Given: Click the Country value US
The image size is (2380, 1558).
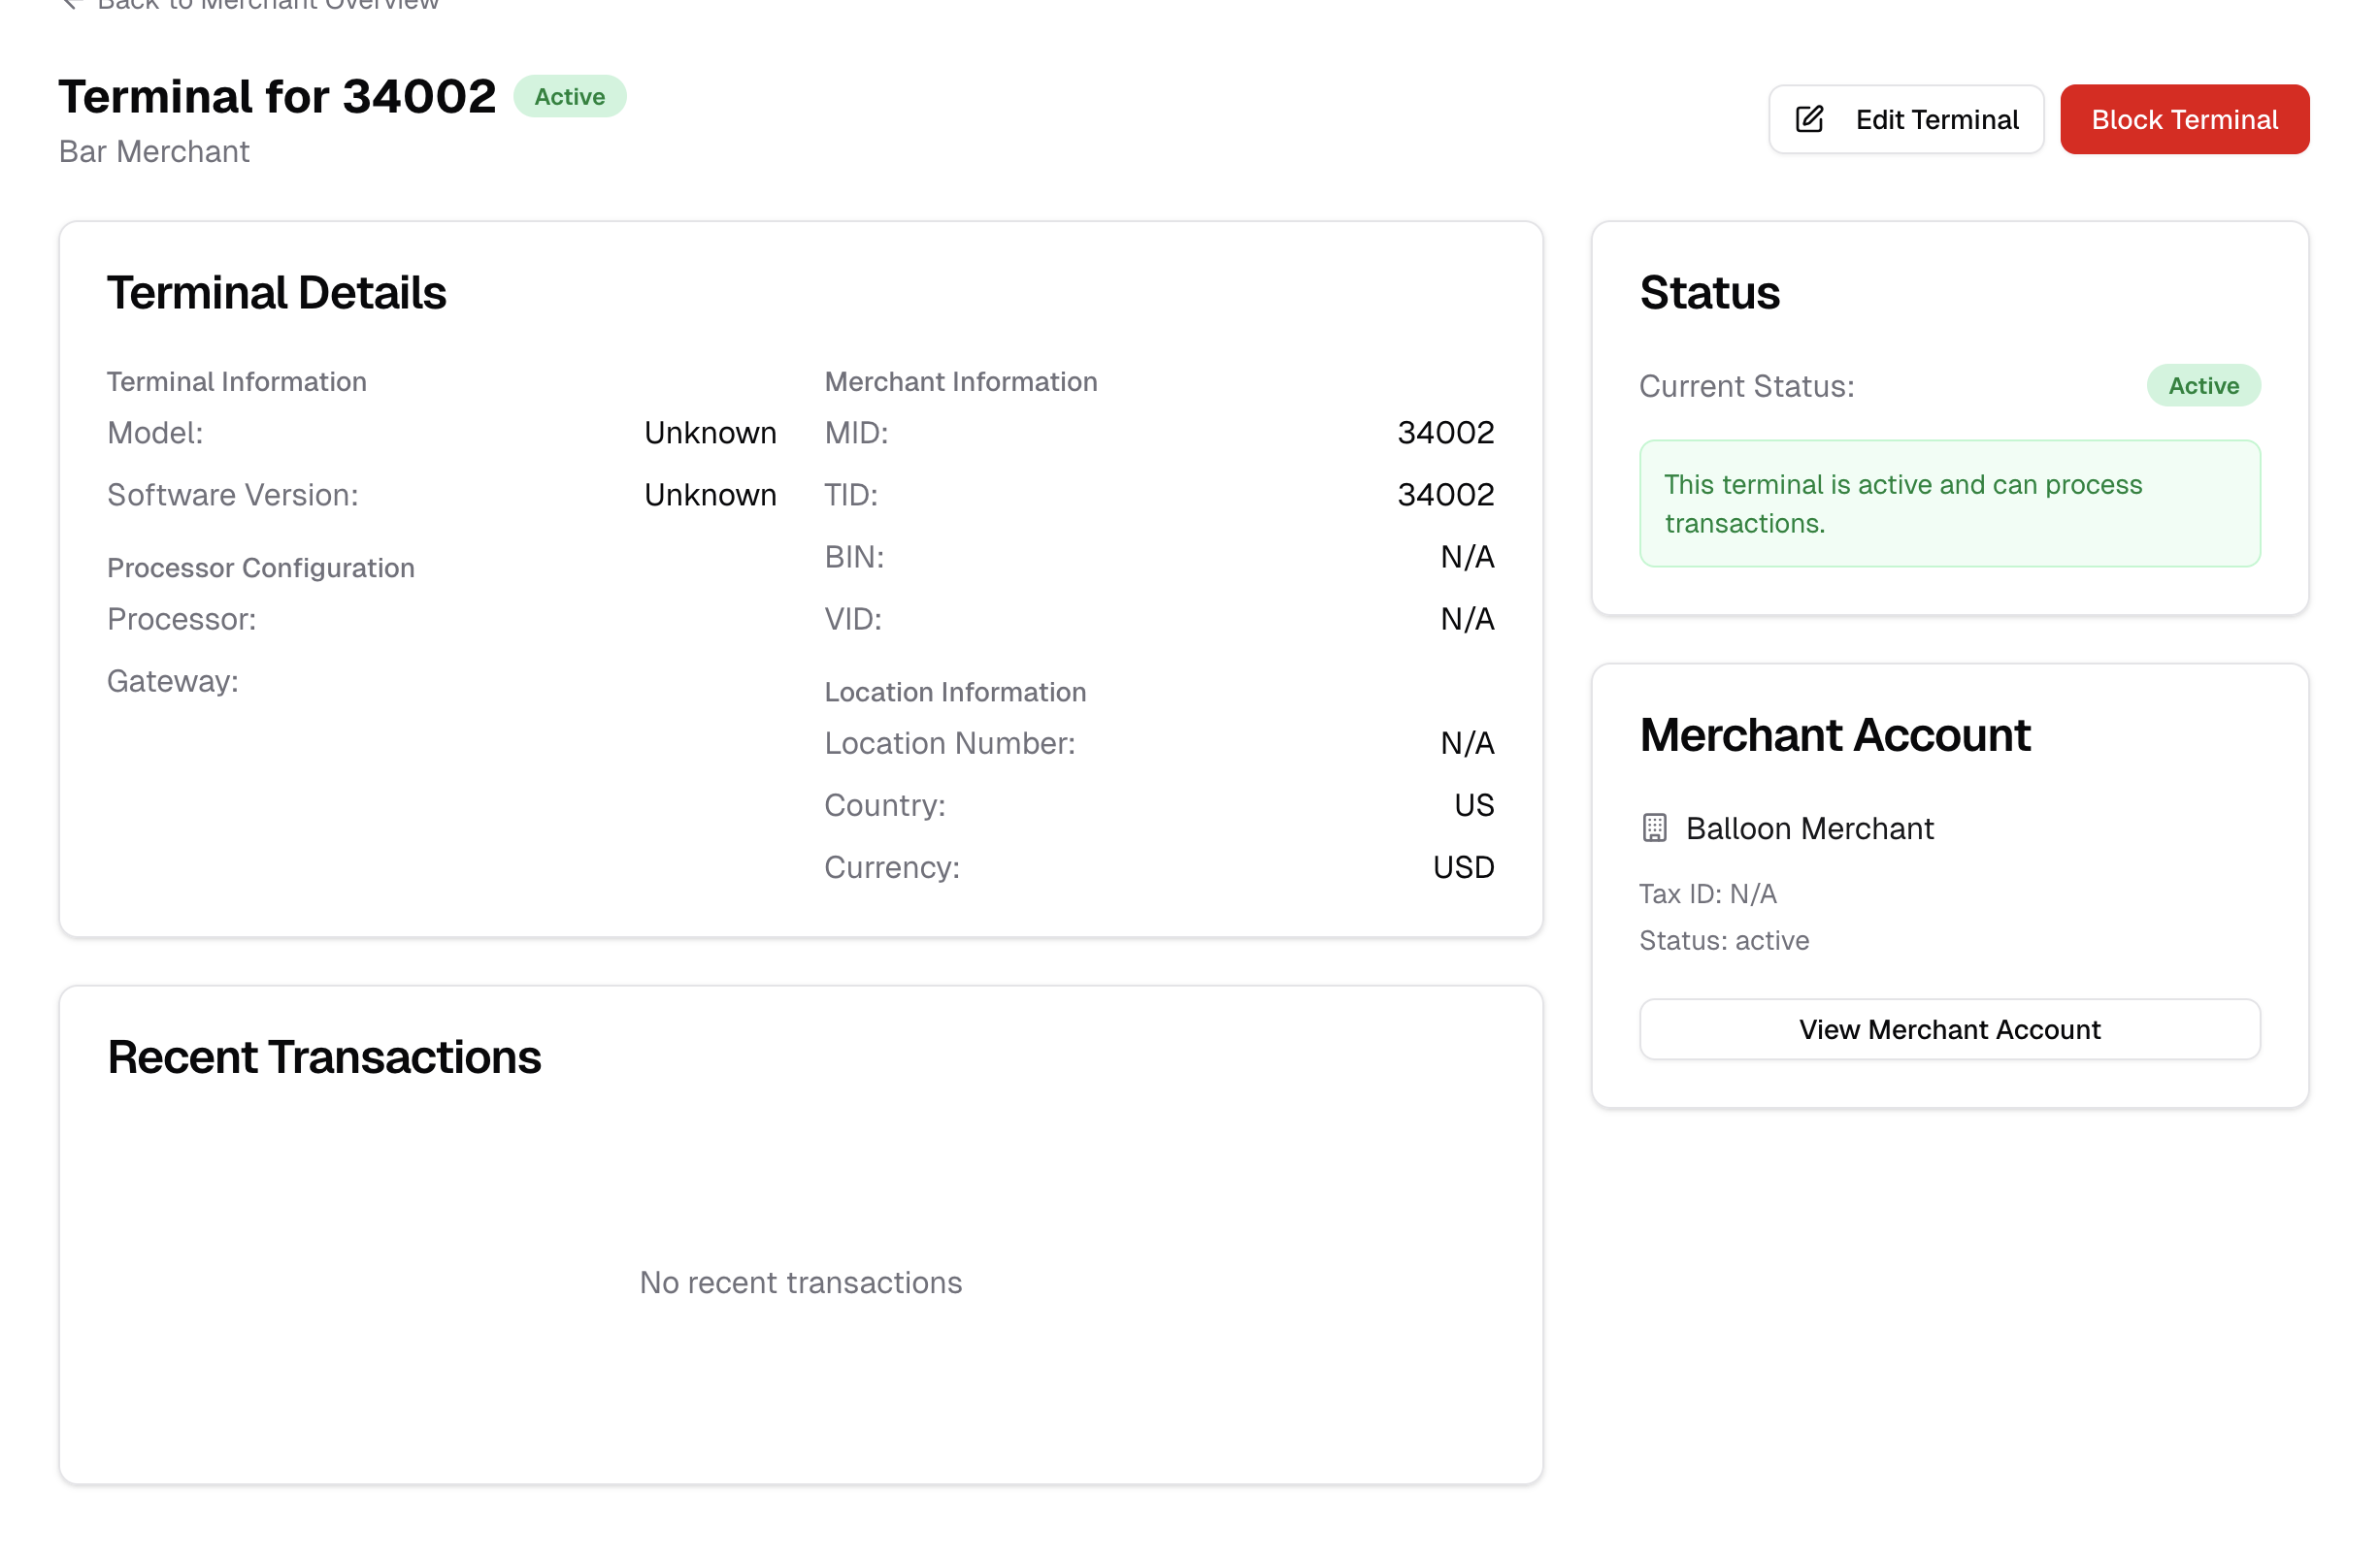Looking at the screenshot, I should 1474,805.
